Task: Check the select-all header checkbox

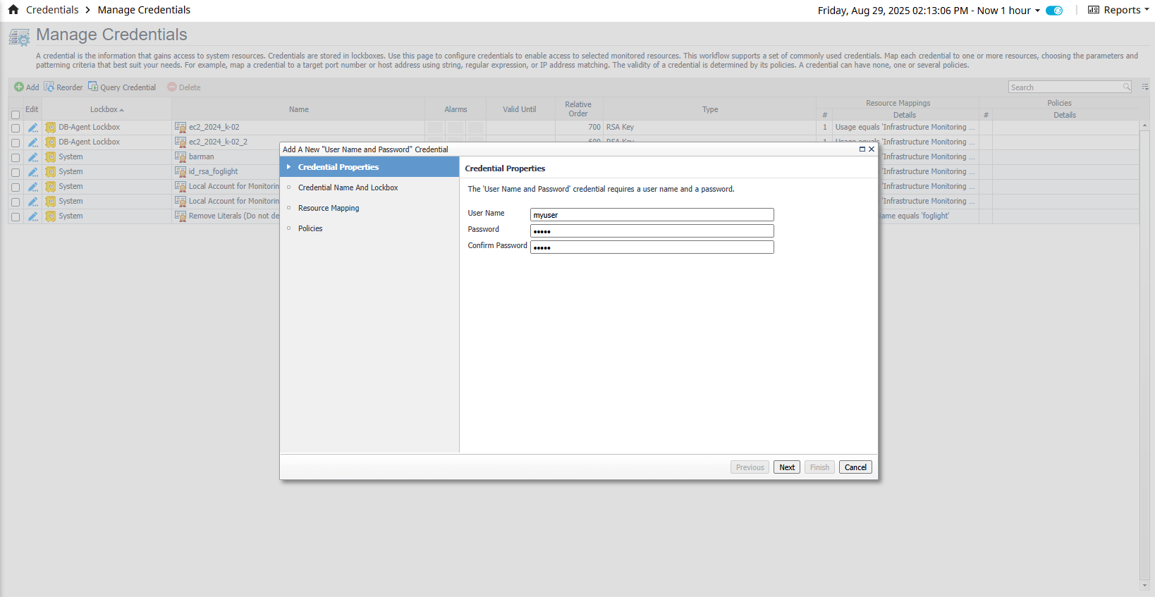Action: [x=16, y=115]
